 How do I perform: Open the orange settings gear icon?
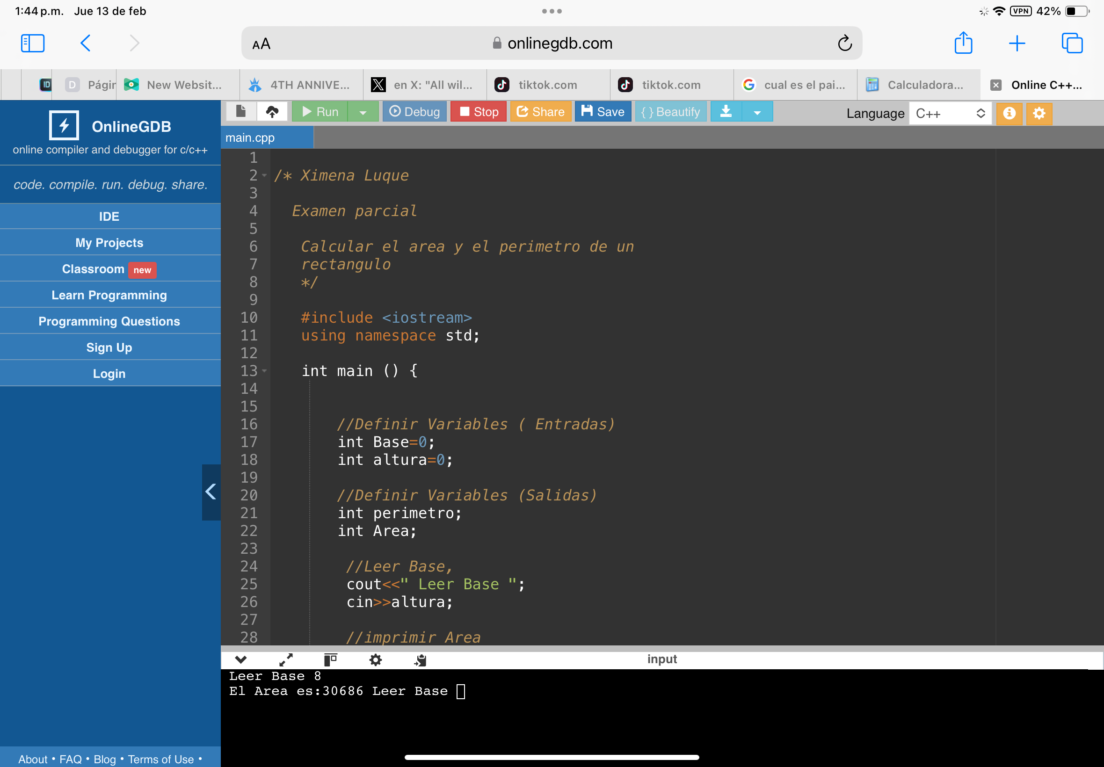[1039, 114]
